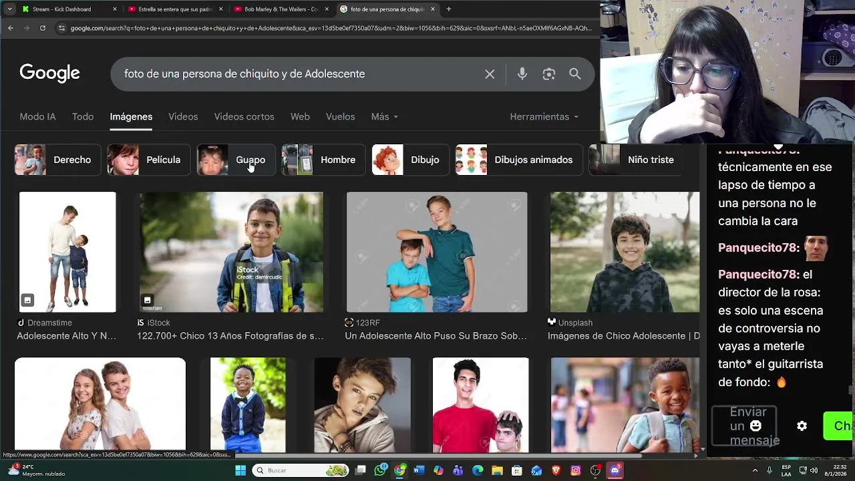855x481 pixels.
Task: Submit search with the magnifying glass icon
Action: coord(575,74)
